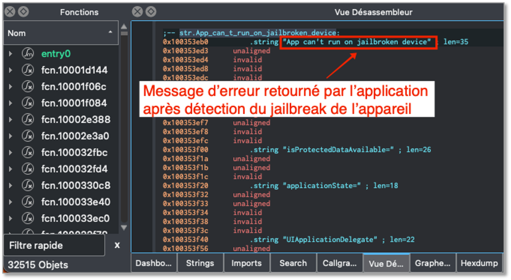The image size is (511, 280).
Task: Select fcn.10001f06c in the functions list
Action: 74,87
